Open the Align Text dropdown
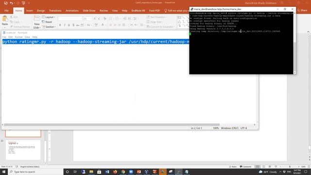This screenshot has height=175, width=311. point(155,22)
